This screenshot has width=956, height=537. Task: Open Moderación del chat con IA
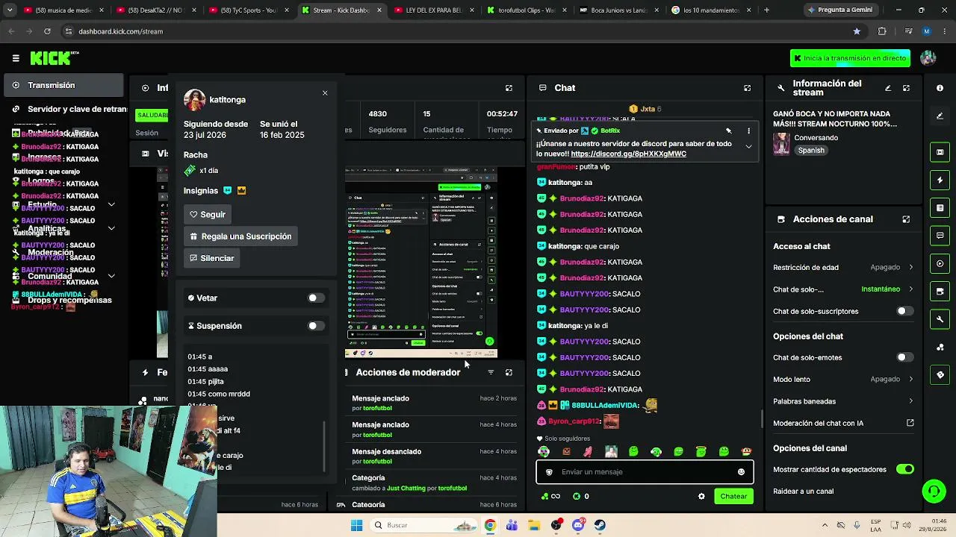point(843,423)
